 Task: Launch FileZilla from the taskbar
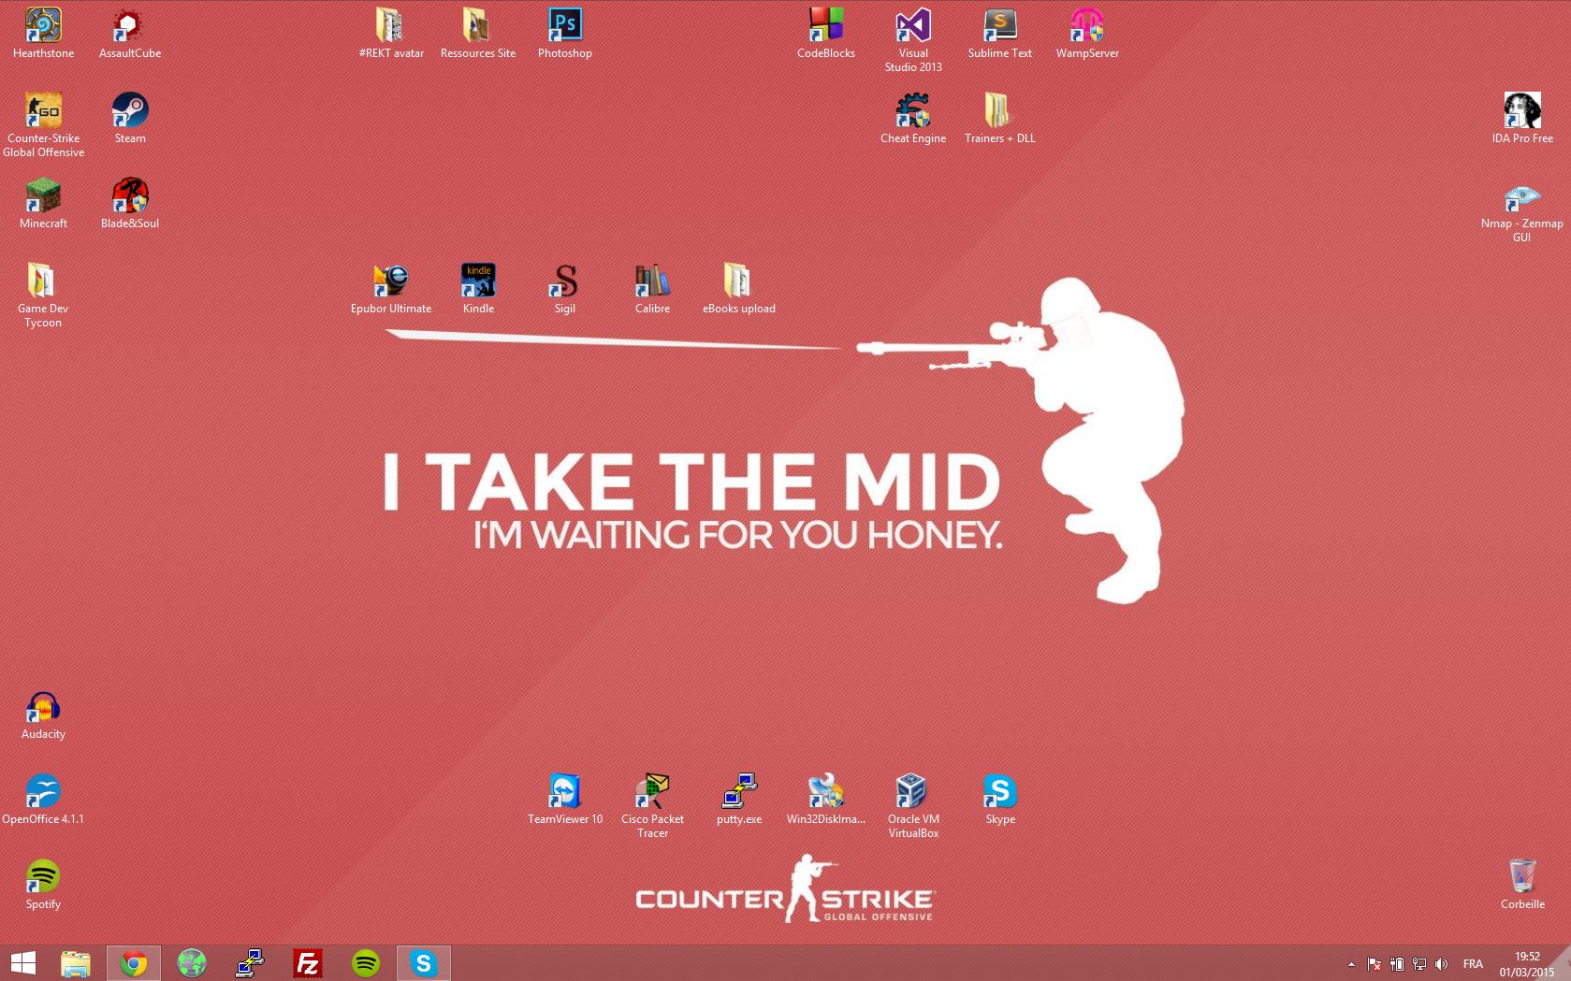308,963
